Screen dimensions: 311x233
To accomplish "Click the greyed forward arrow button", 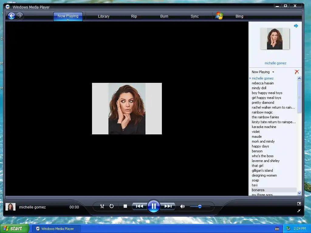I will (x=20, y=16).
